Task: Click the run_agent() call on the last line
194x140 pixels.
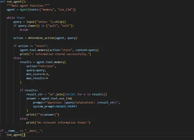Action: pos(15,135)
